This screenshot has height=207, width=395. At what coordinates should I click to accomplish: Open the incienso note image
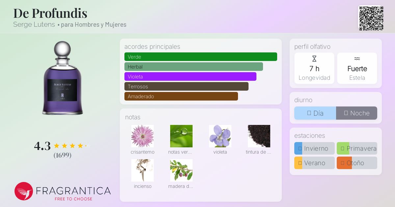pos(143,170)
